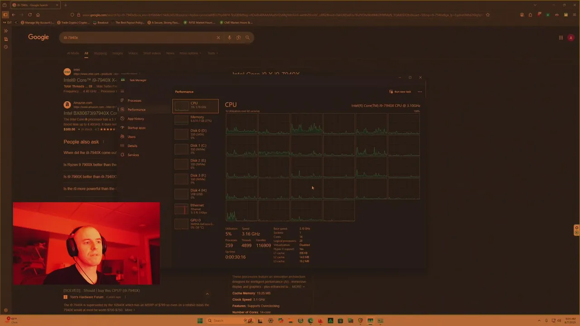
Task: Select the GPU 0 performance item
Action: [195, 223]
